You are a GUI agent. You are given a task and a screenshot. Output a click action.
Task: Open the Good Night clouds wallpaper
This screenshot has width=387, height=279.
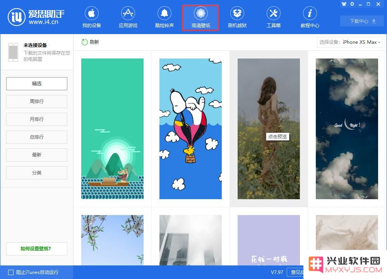pos(347,129)
